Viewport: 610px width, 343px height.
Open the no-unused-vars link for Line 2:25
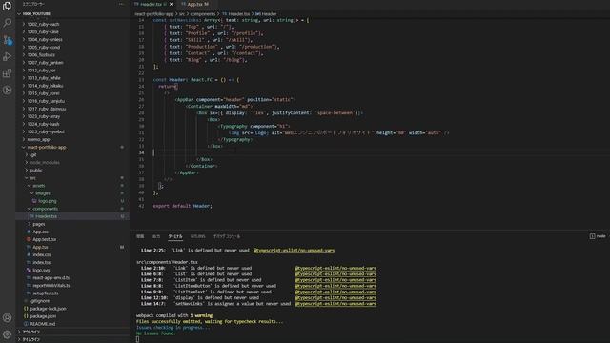click(294, 251)
